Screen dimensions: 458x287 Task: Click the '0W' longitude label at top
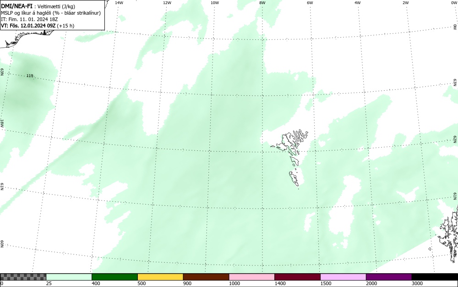coord(454,3)
